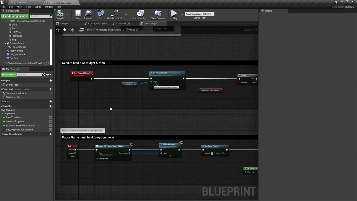Open collision type dropdown on Set Collision Enabled node
The width and height of the screenshot is (357, 201).
[x=166, y=87]
